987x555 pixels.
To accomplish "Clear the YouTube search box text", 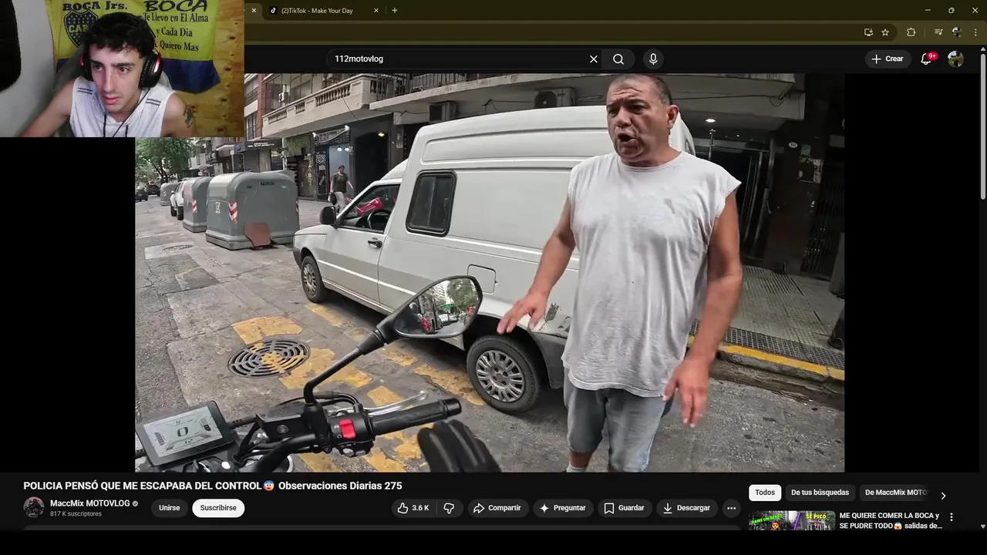I will pyautogui.click(x=594, y=59).
